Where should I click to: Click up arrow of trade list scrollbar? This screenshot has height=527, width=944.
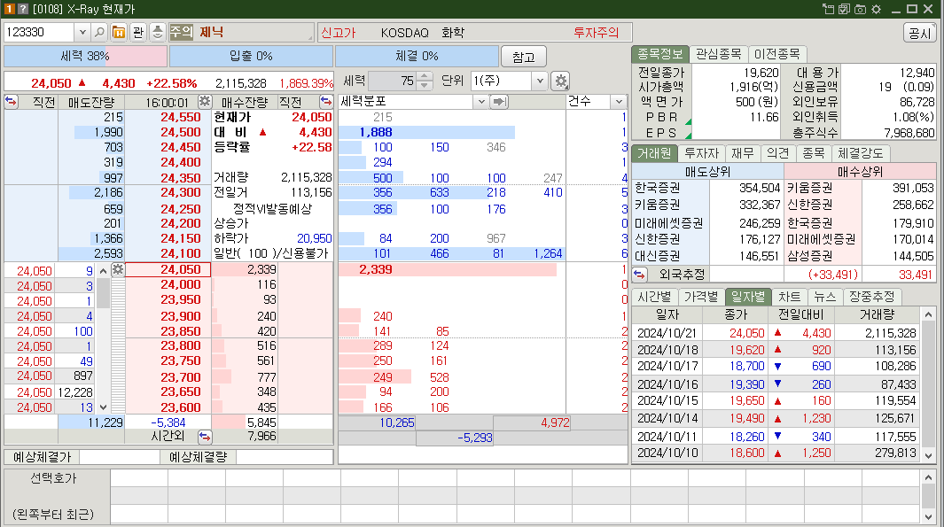tap(103, 271)
